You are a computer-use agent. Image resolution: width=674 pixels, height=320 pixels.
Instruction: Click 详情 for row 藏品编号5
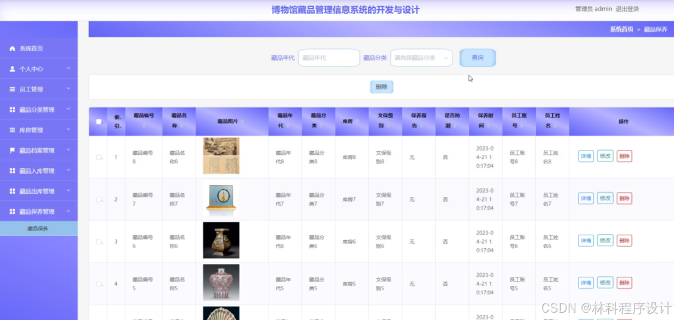(586, 283)
